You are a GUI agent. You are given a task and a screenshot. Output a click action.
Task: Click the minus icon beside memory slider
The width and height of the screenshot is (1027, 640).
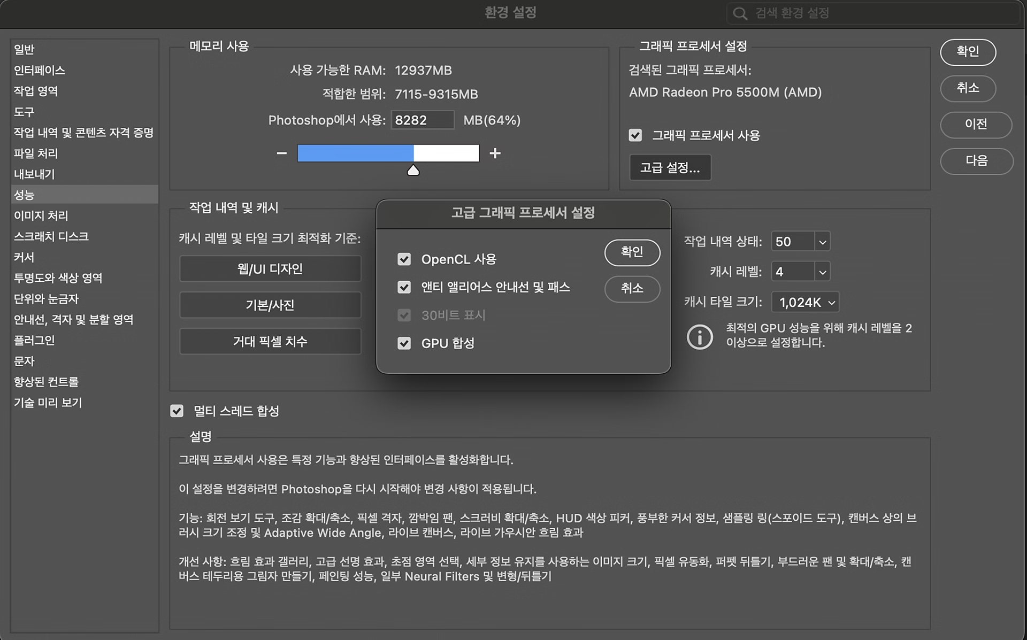point(281,153)
